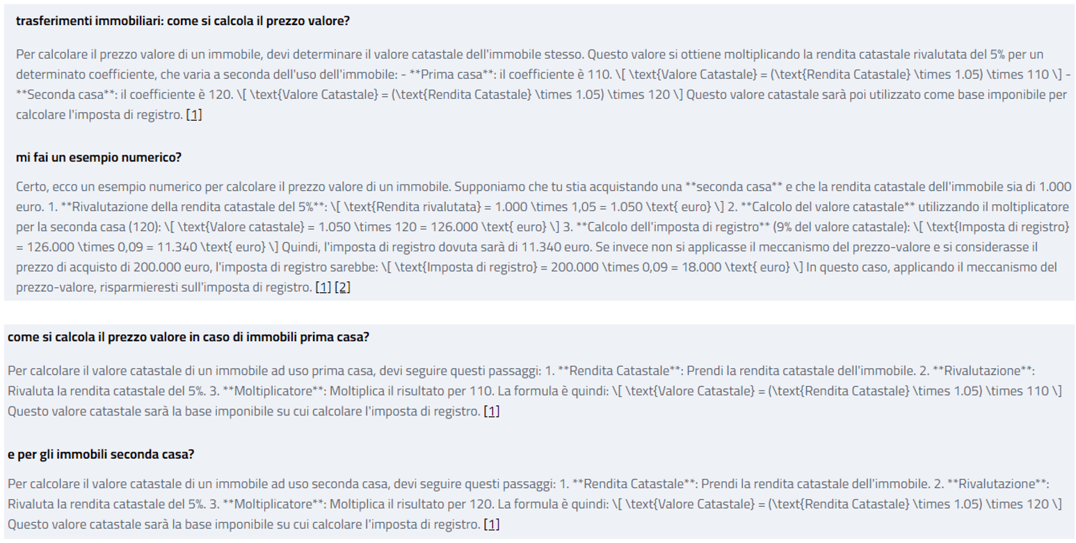1076x543 pixels.
Task: Click the question "trasferimenti immobiliari: come si calcola il prezzo valore?"
Action: 182,21
